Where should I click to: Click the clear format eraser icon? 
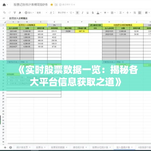pos(20,13)
